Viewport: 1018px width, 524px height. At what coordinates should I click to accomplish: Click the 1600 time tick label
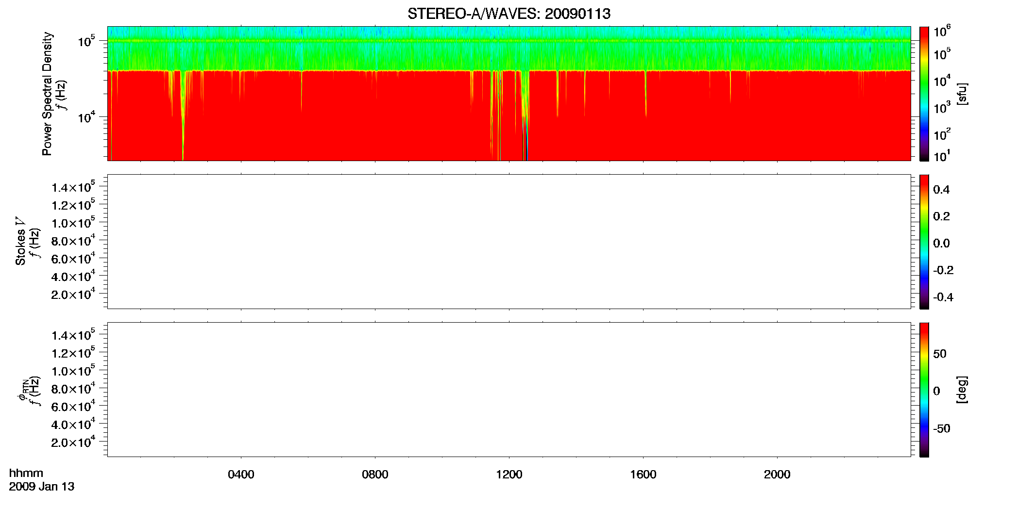point(643,475)
